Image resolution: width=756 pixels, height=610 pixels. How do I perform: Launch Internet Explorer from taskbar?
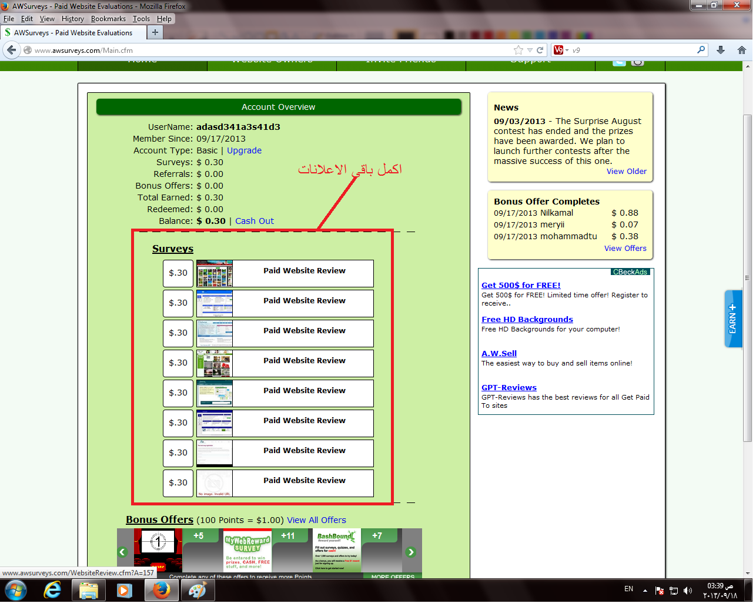[52, 590]
